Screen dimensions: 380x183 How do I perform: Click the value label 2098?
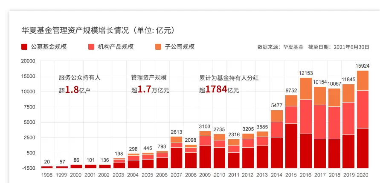191,140
